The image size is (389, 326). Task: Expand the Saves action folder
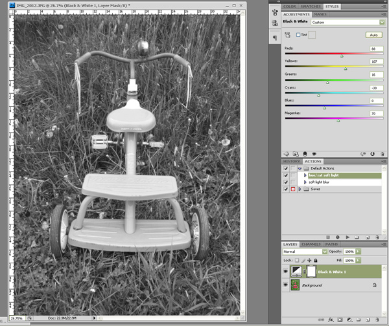tap(300, 189)
